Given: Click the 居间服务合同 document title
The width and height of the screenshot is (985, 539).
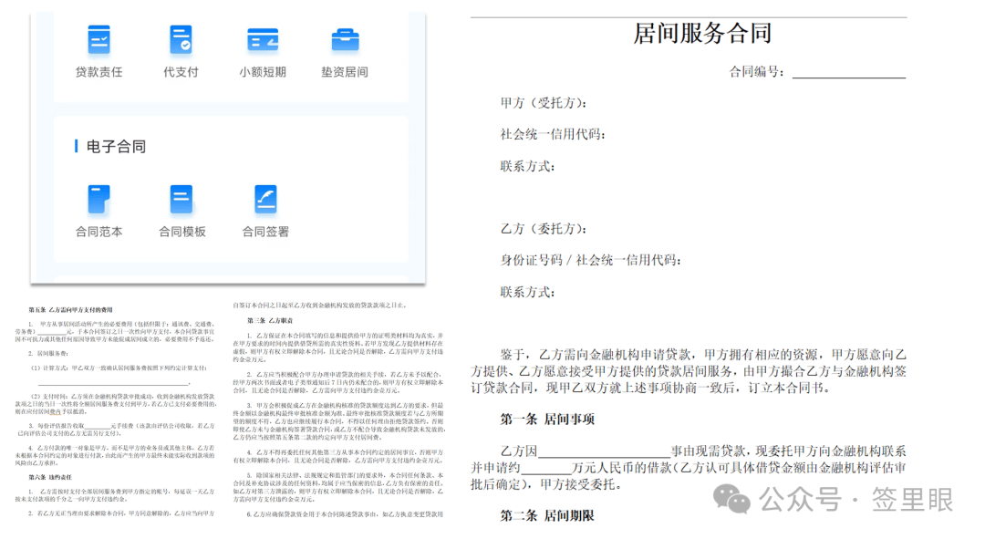Looking at the screenshot, I should 701,33.
